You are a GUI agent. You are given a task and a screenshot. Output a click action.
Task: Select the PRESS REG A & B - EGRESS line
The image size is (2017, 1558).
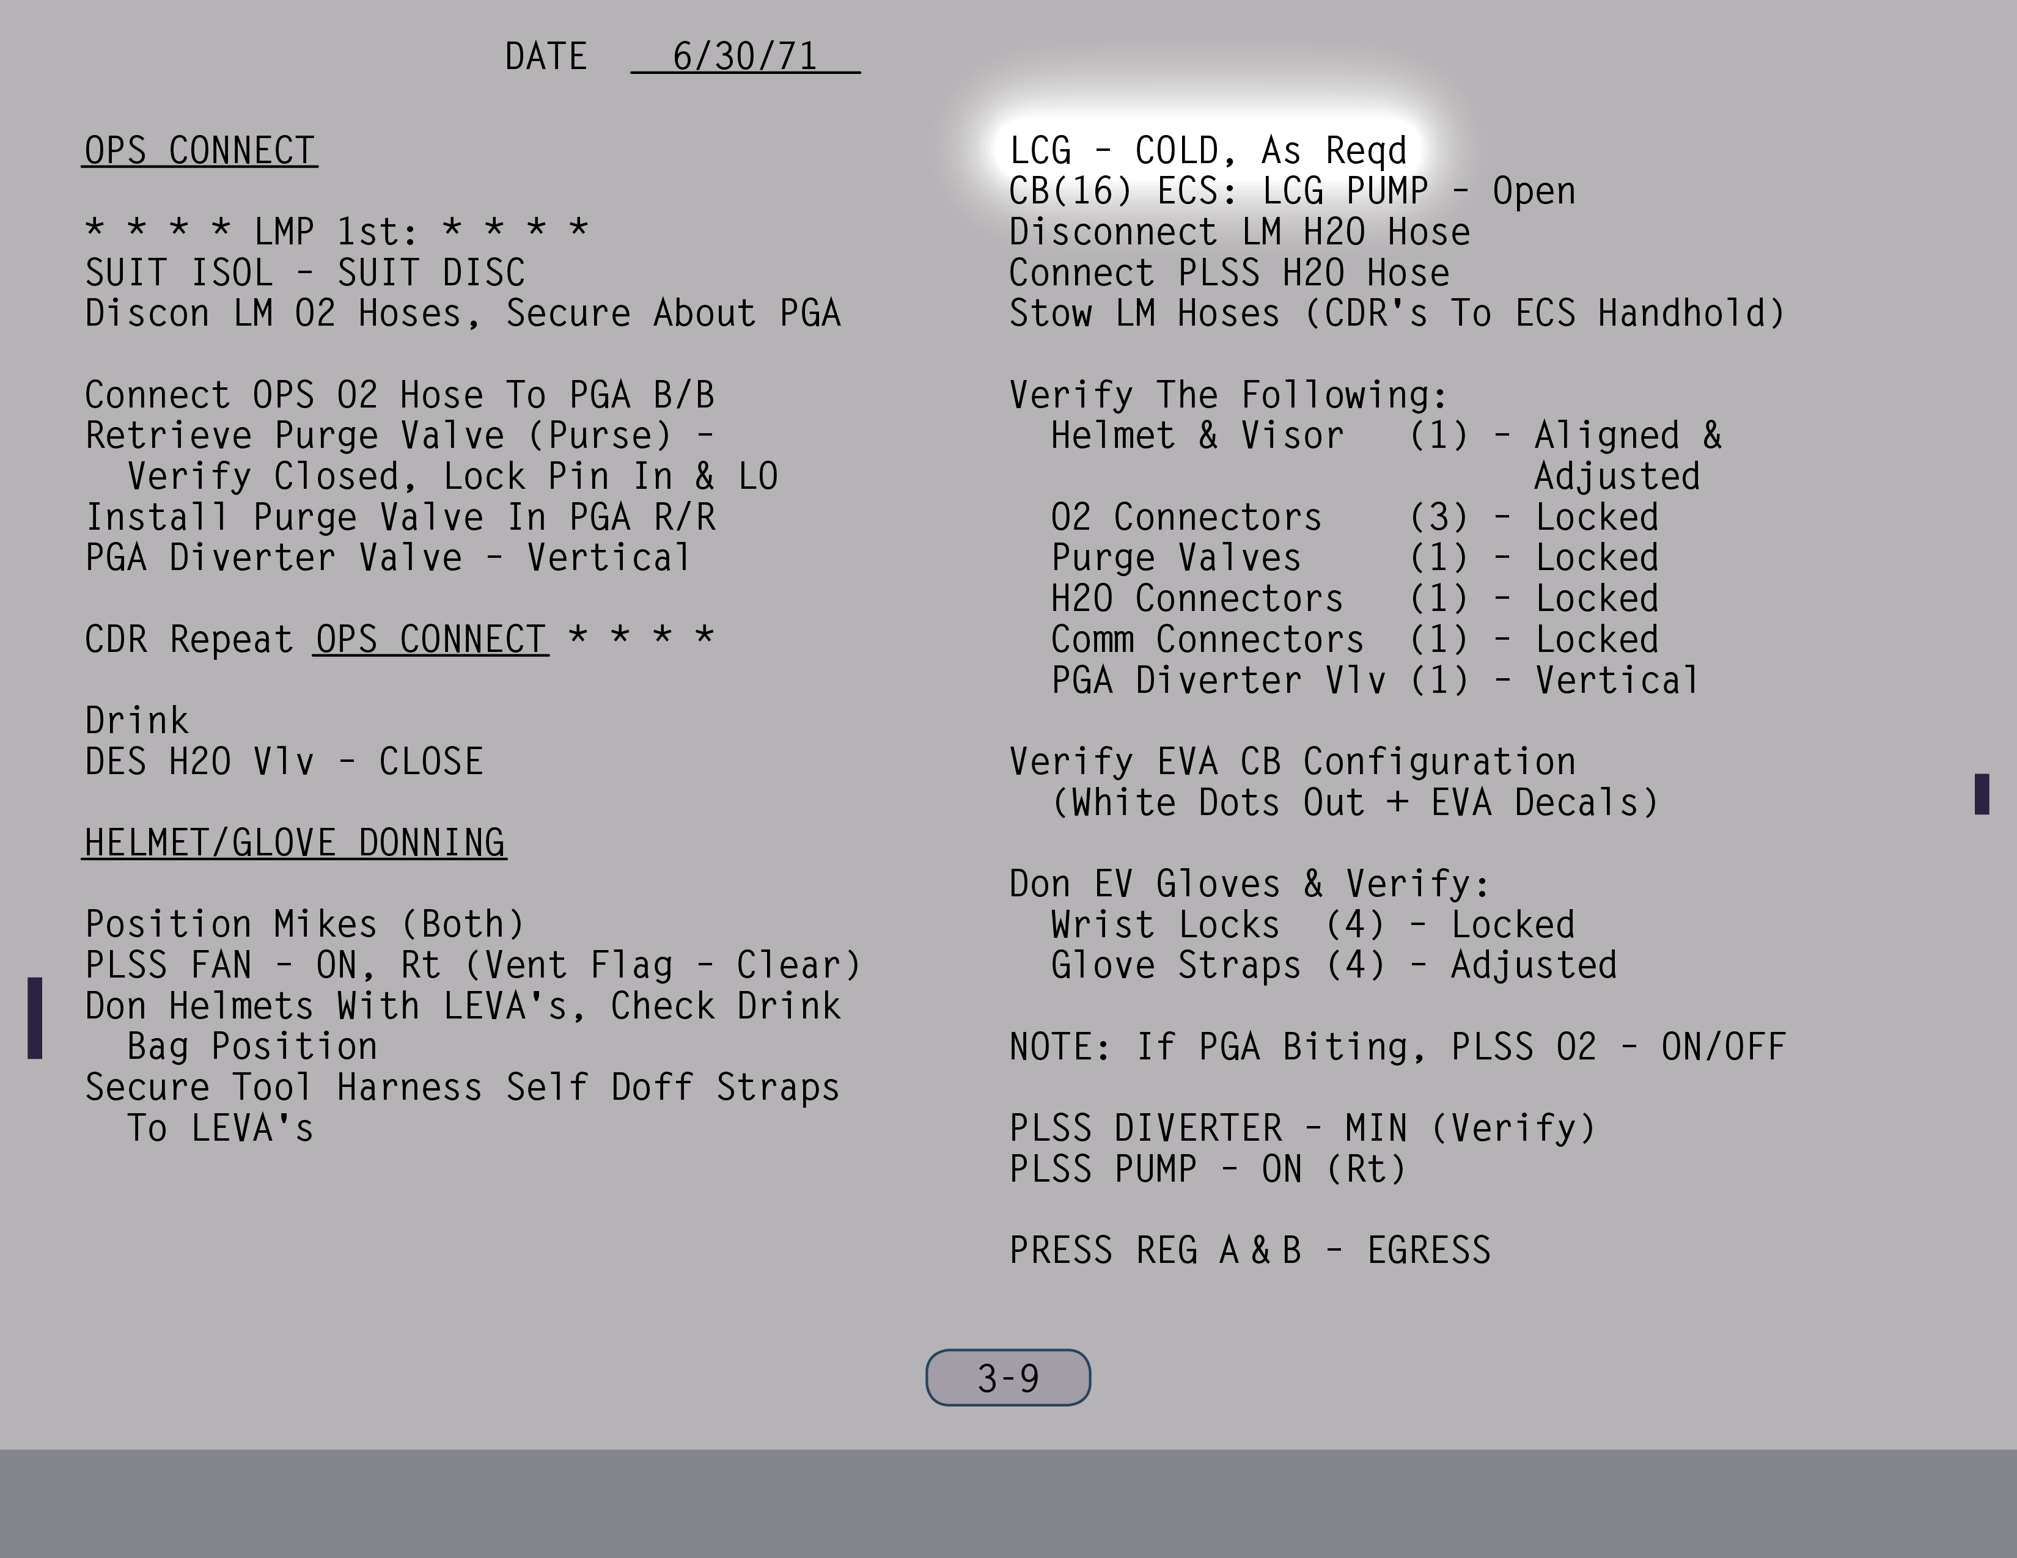click(x=1249, y=1251)
